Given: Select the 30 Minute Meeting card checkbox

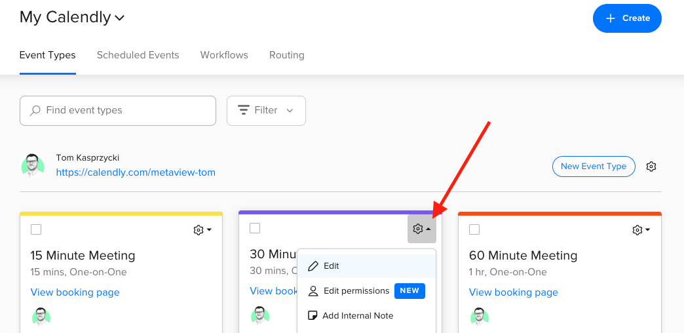Looking at the screenshot, I should 255,228.
